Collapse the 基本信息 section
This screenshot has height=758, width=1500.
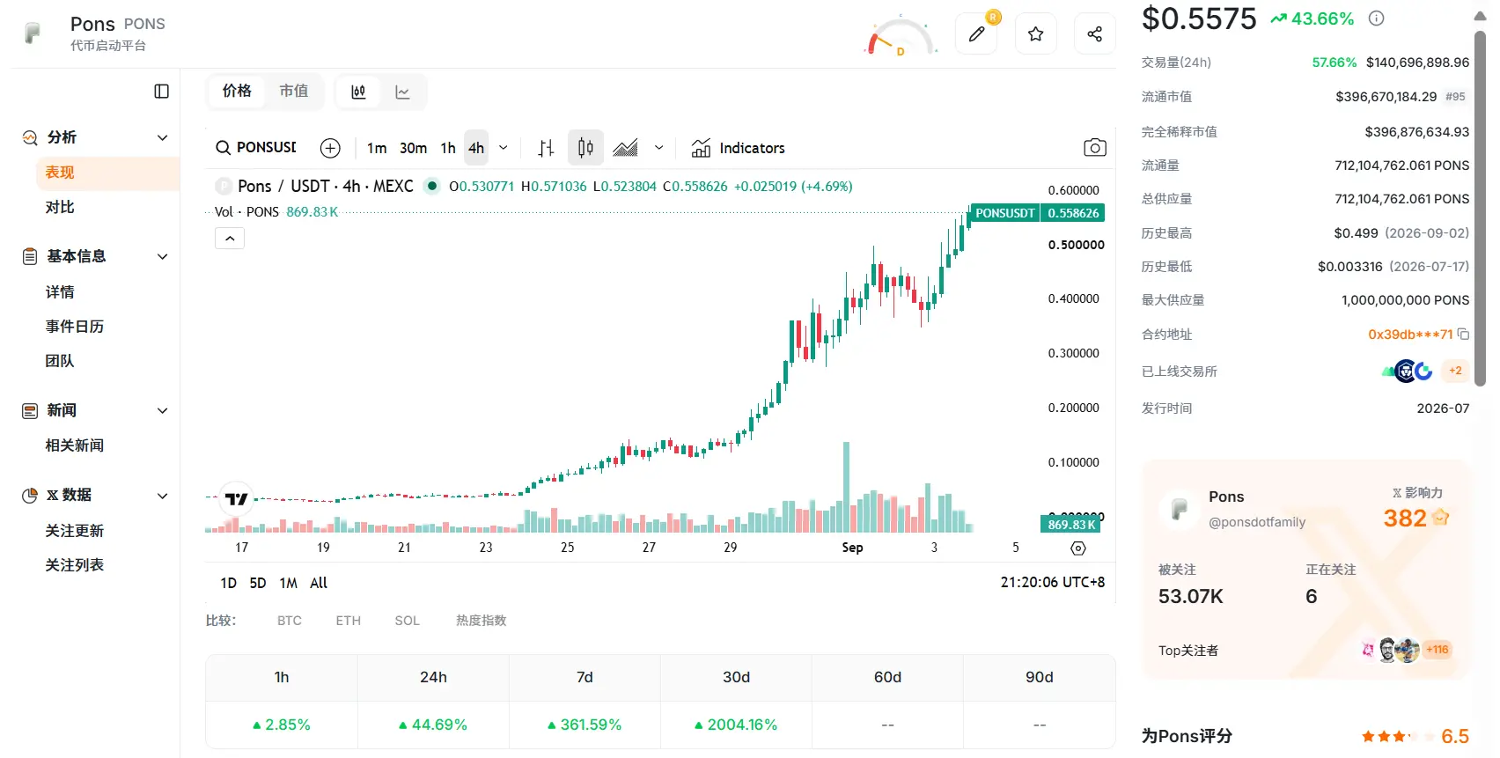[162, 256]
